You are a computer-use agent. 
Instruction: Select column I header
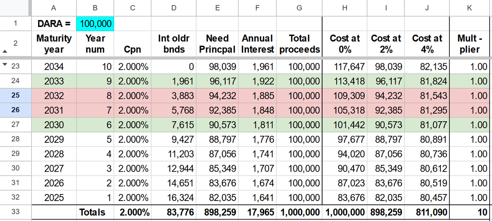(386, 8)
